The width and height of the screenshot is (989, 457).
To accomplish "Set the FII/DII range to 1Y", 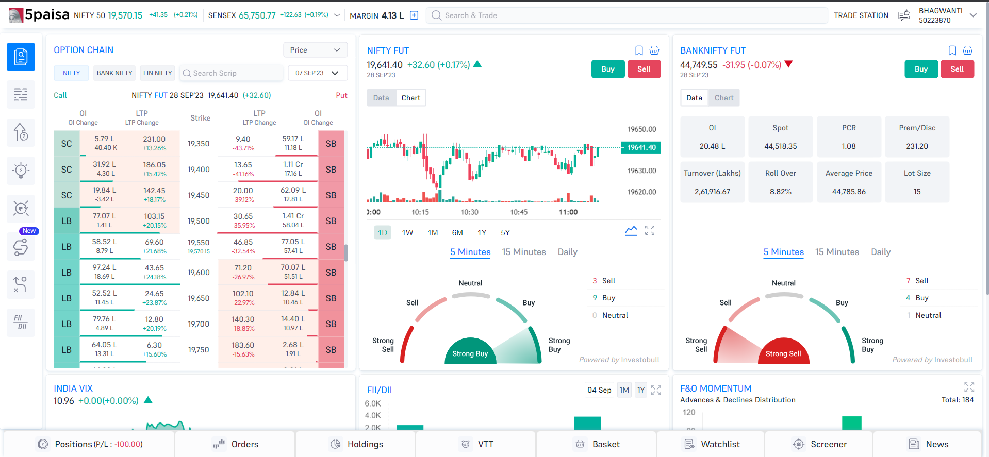I will pos(641,390).
